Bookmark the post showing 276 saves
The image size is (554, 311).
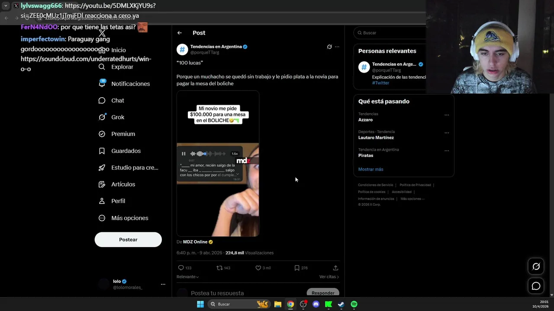click(297, 268)
